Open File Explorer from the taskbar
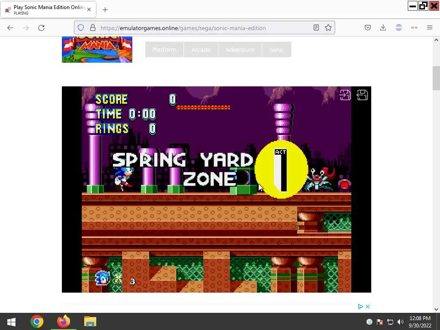This screenshot has height=330, width=440. (90, 321)
